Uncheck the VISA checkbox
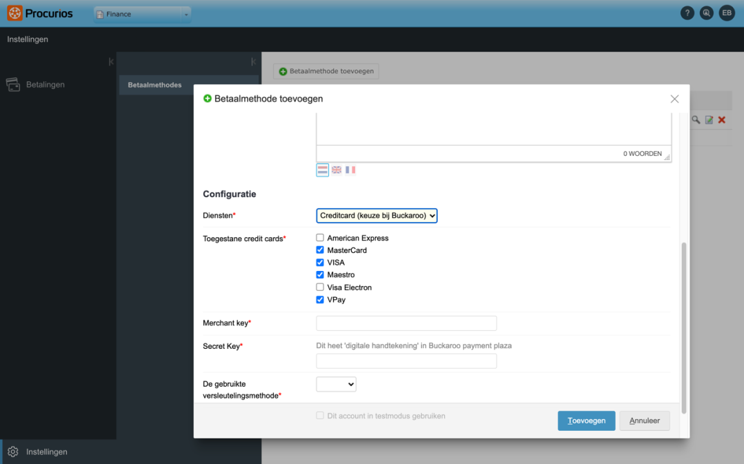The image size is (744, 464). [x=320, y=263]
